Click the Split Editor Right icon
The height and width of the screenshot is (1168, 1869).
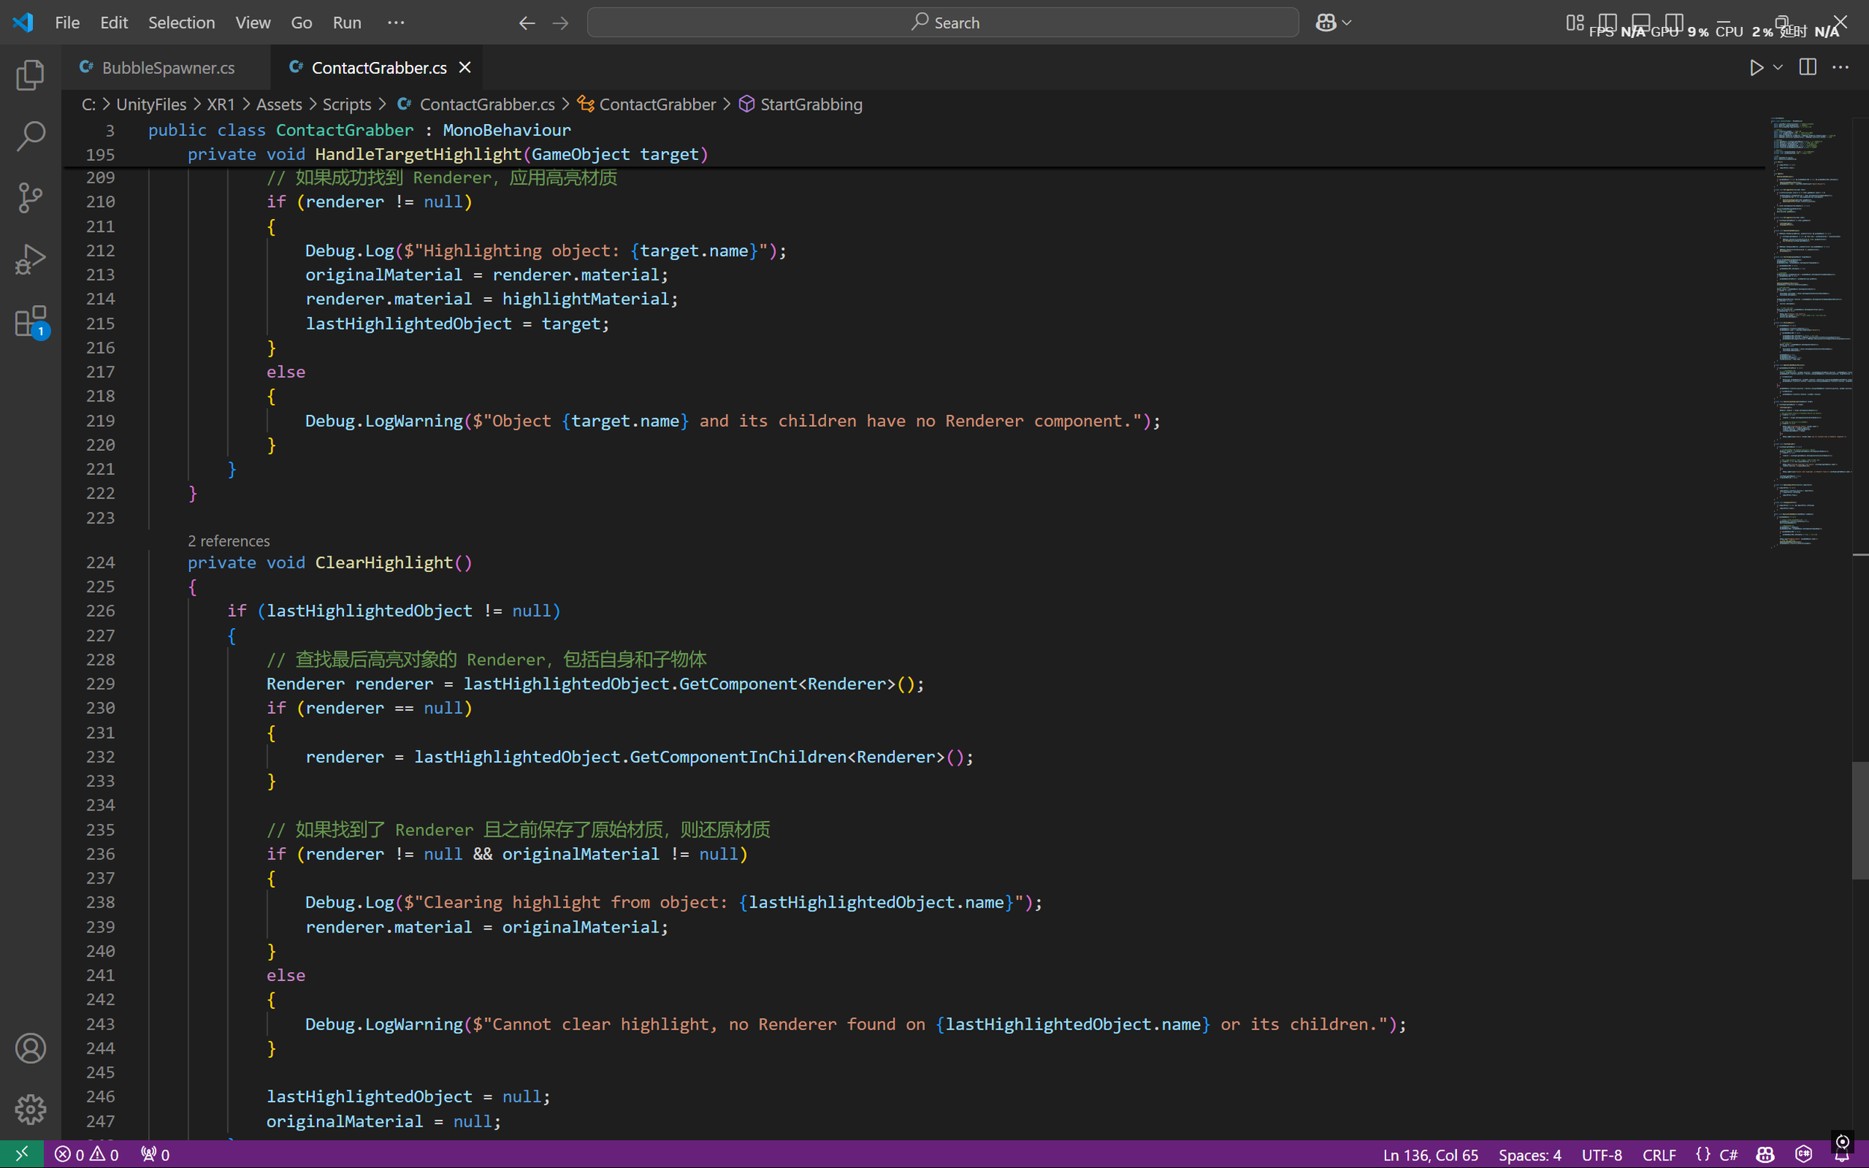pos(1807,67)
